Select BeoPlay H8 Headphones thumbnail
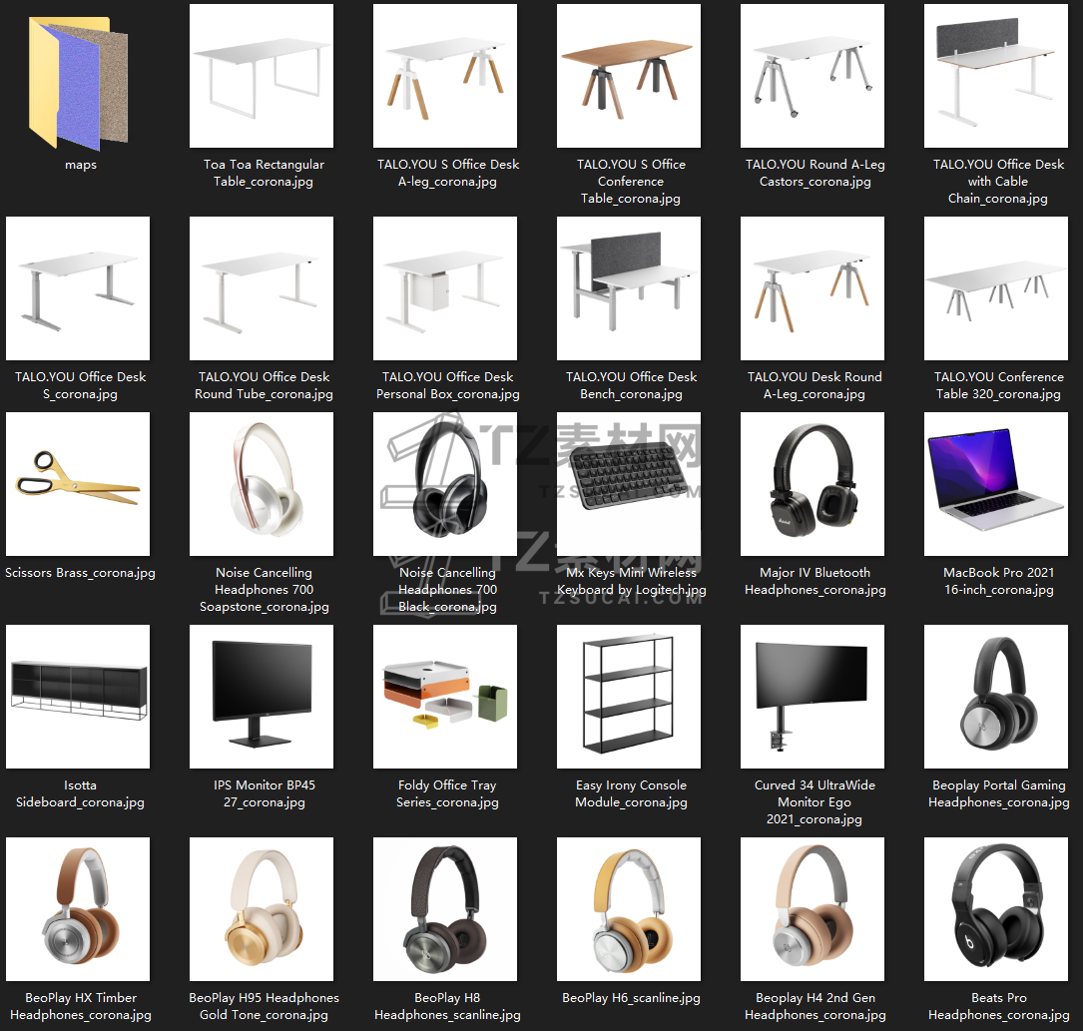Screen dimensions: 1083x1031 445,909
